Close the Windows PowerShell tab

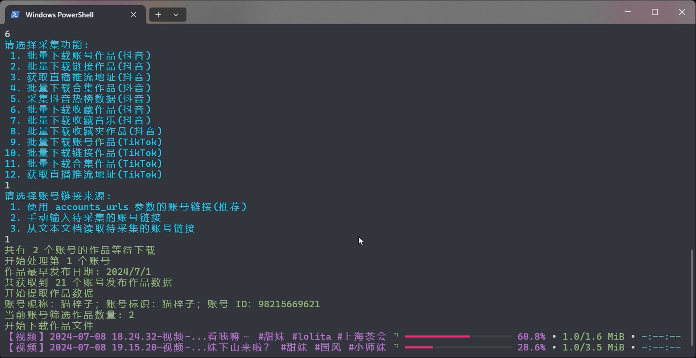click(133, 15)
